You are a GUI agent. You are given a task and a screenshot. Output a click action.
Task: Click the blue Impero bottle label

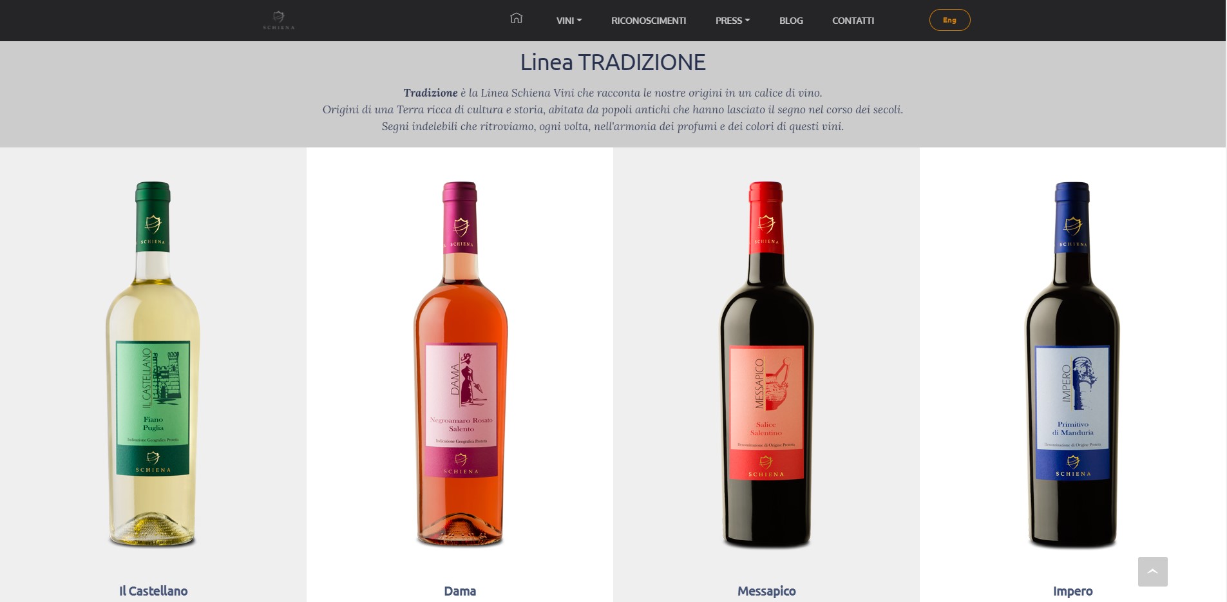1072,413
